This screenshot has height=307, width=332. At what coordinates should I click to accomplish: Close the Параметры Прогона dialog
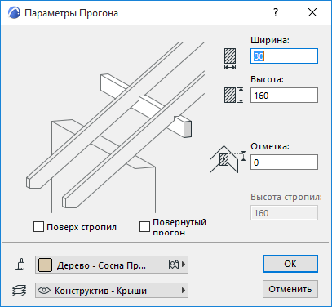click(312, 12)
